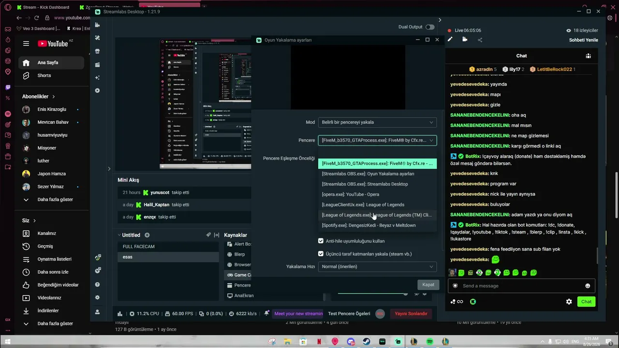Select LeagueClientUx.exe League of Legends option
The height and width of the screenshot is (348, 619).
[377, 205]
